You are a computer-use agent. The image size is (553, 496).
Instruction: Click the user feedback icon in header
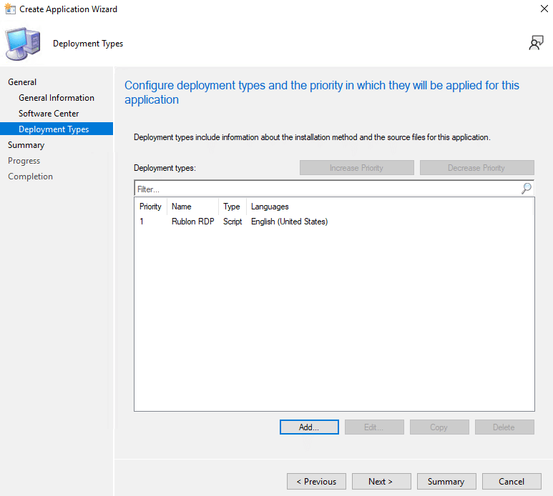pos(536,44)
